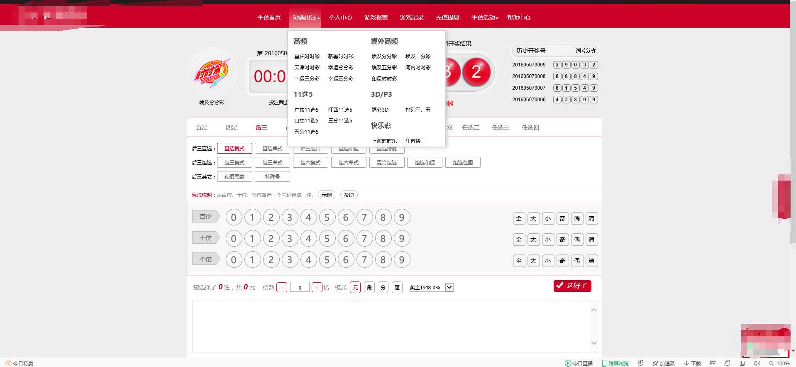The width and height of the screenshot is (796, 367).
Task: Click 清 for the 个位 row
Action: click(592, 261)
